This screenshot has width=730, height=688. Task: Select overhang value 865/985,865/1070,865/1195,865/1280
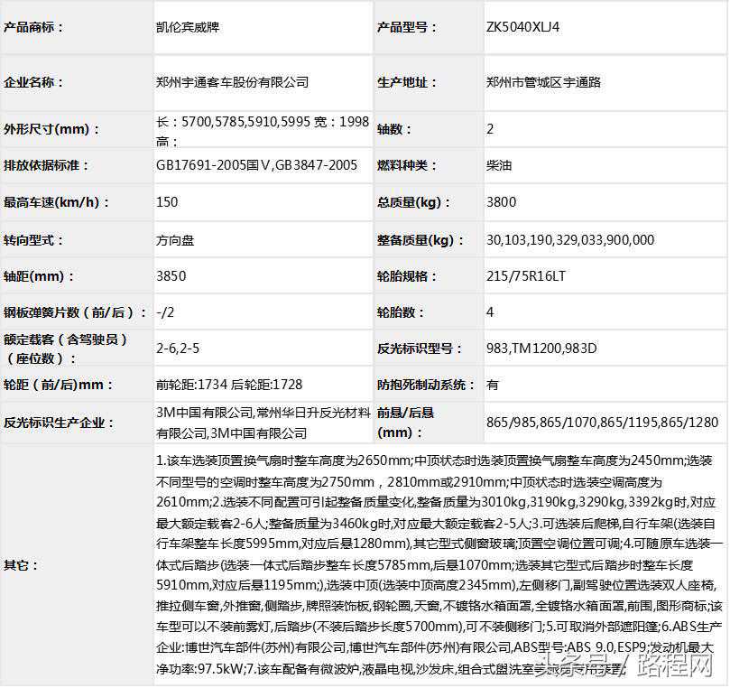tap(602, 422)
